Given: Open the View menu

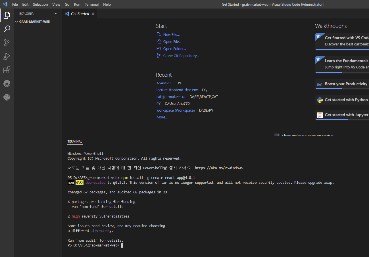Looking at the screenshot, I should click(56, 4).
